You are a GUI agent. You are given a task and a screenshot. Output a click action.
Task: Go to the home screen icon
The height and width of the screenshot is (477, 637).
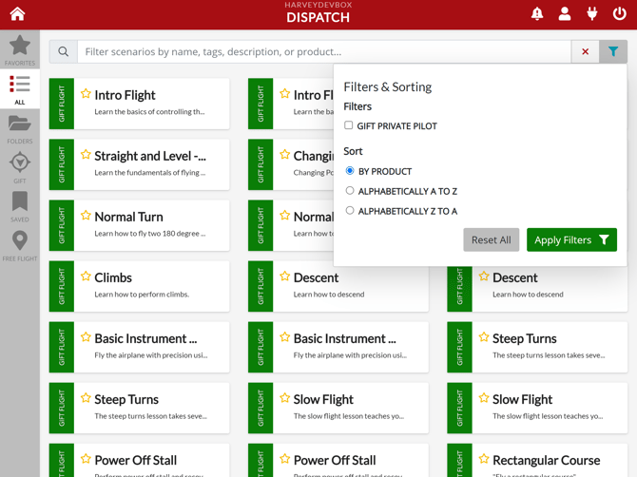[17, 14]
